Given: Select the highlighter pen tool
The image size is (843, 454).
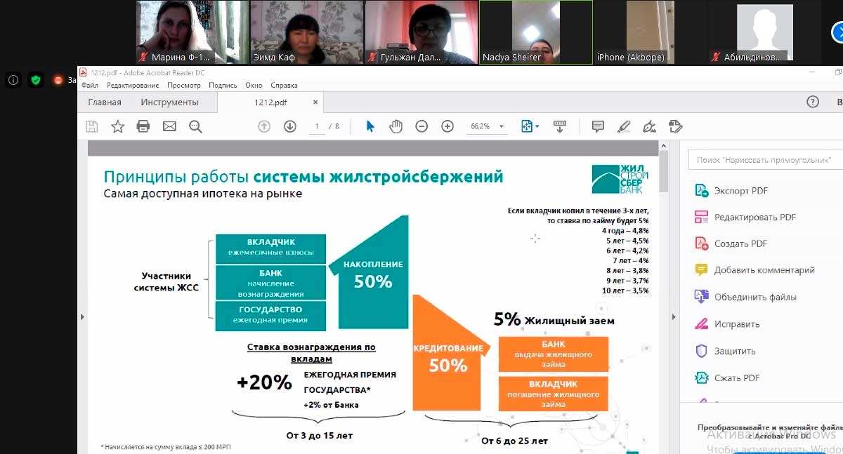Looking at the screenshot, I should click(x=623, y=126).
